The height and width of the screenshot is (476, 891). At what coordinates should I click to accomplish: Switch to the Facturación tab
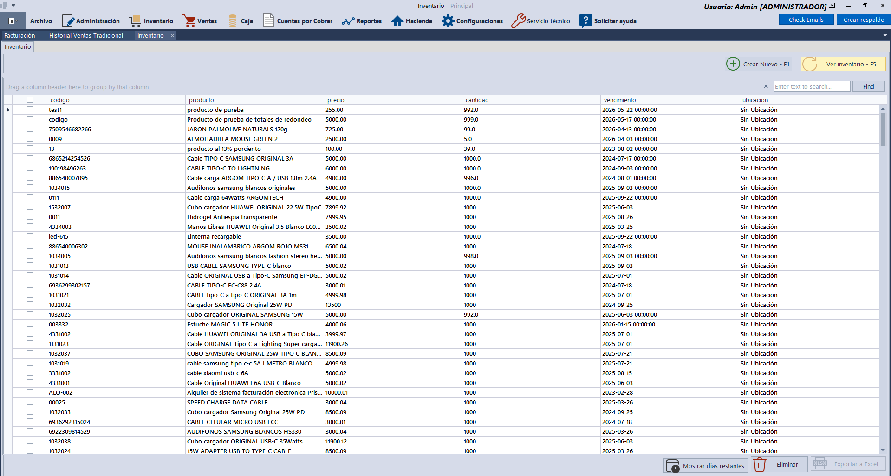20,35
